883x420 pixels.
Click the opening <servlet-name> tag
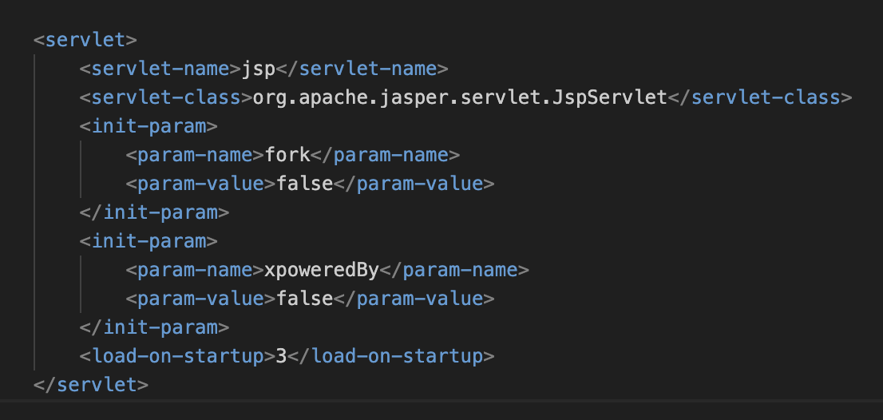pos(160,69)
